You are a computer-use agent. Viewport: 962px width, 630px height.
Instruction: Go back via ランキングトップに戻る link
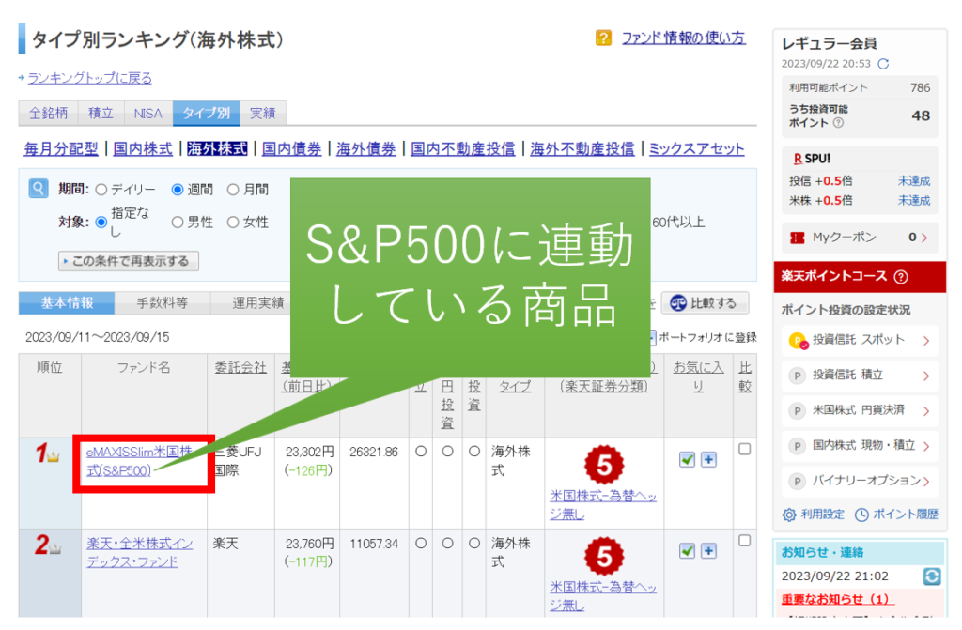[x=89, y=78]
